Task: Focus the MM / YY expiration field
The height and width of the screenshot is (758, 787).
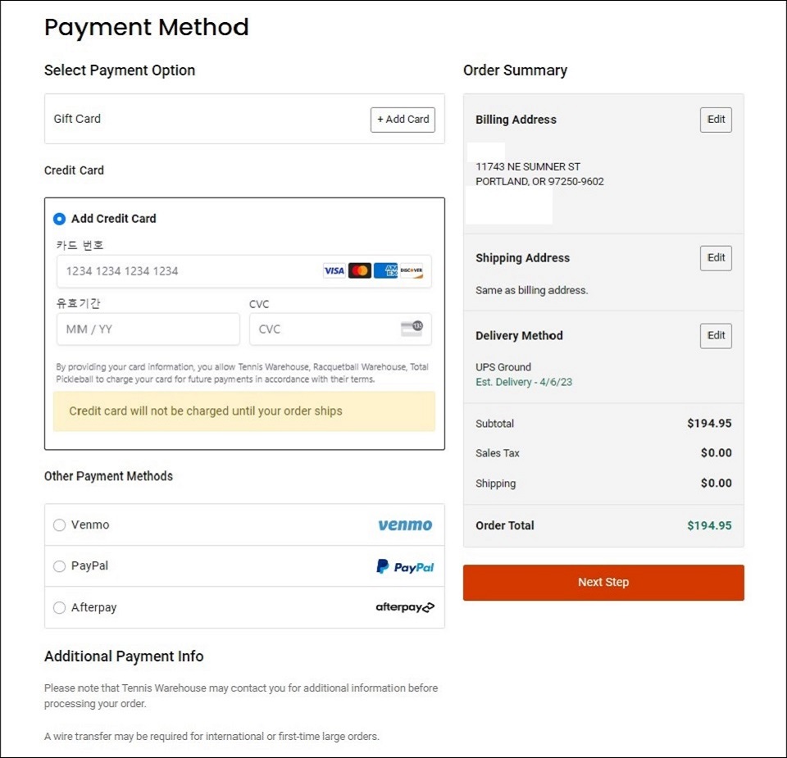Action: point(148,329)
